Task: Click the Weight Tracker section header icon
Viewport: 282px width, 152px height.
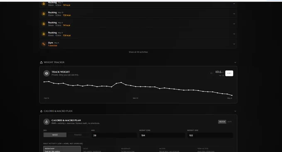Action: pos(41,62)
